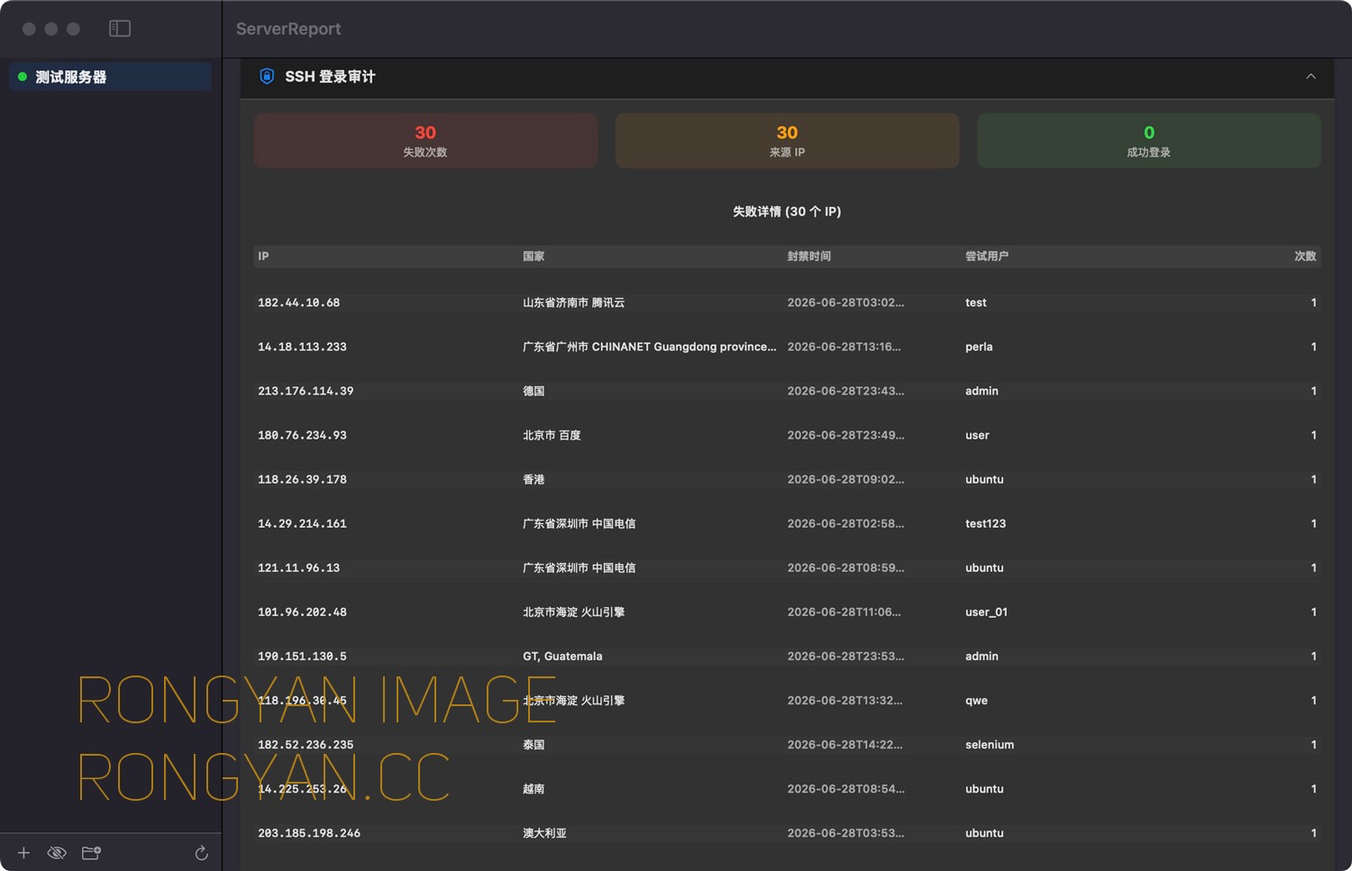Image resolution: width=1352 pixels, height=871 pixels.
Task: Click the 来源 IP orange stat card
Action: coord(787,141)
